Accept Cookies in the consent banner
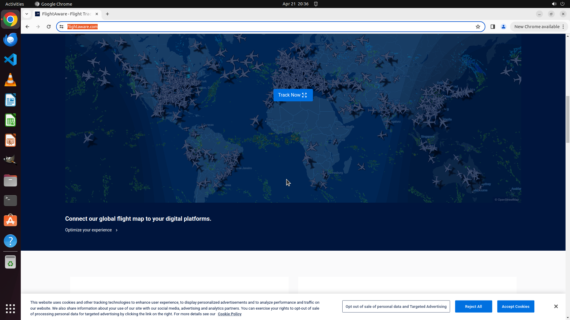570x320 pixels. (515, 306)
